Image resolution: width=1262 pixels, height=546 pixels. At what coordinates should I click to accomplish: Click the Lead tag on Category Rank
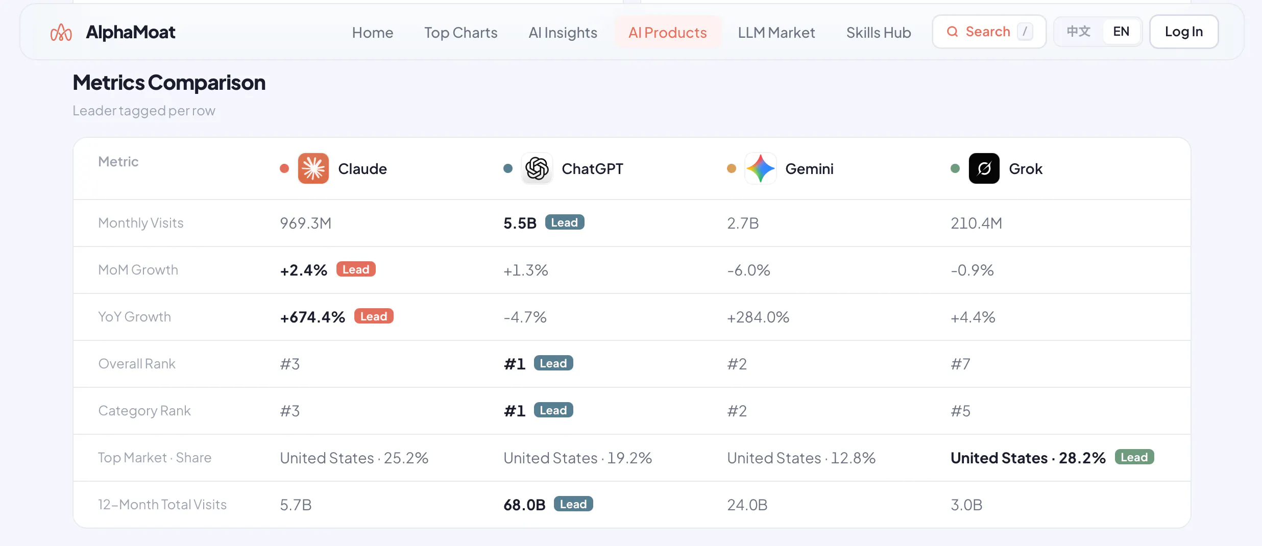point(553,410)
